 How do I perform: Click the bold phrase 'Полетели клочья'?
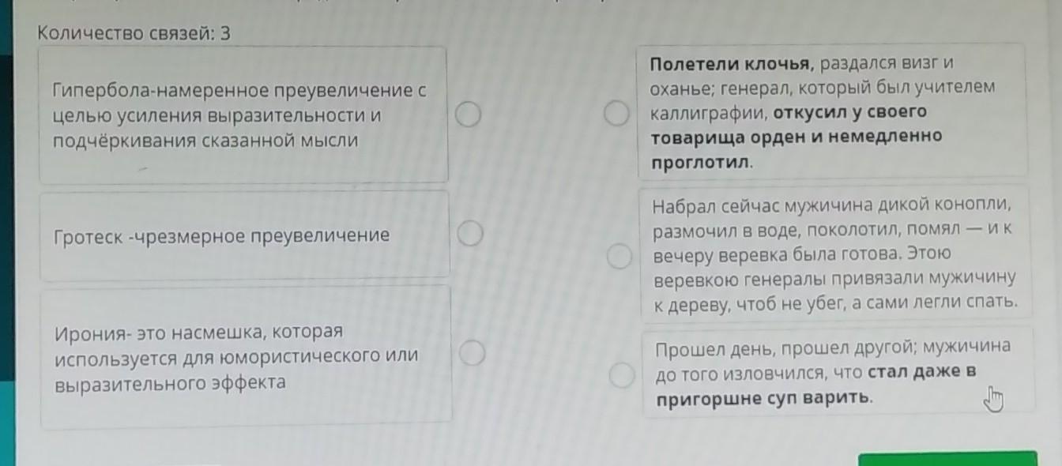[x=730, y=63]
